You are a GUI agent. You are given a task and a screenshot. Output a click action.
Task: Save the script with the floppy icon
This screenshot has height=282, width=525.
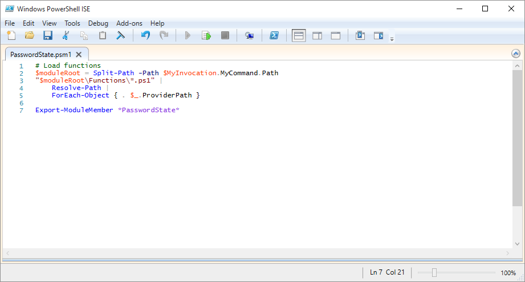tap(47, 35)
